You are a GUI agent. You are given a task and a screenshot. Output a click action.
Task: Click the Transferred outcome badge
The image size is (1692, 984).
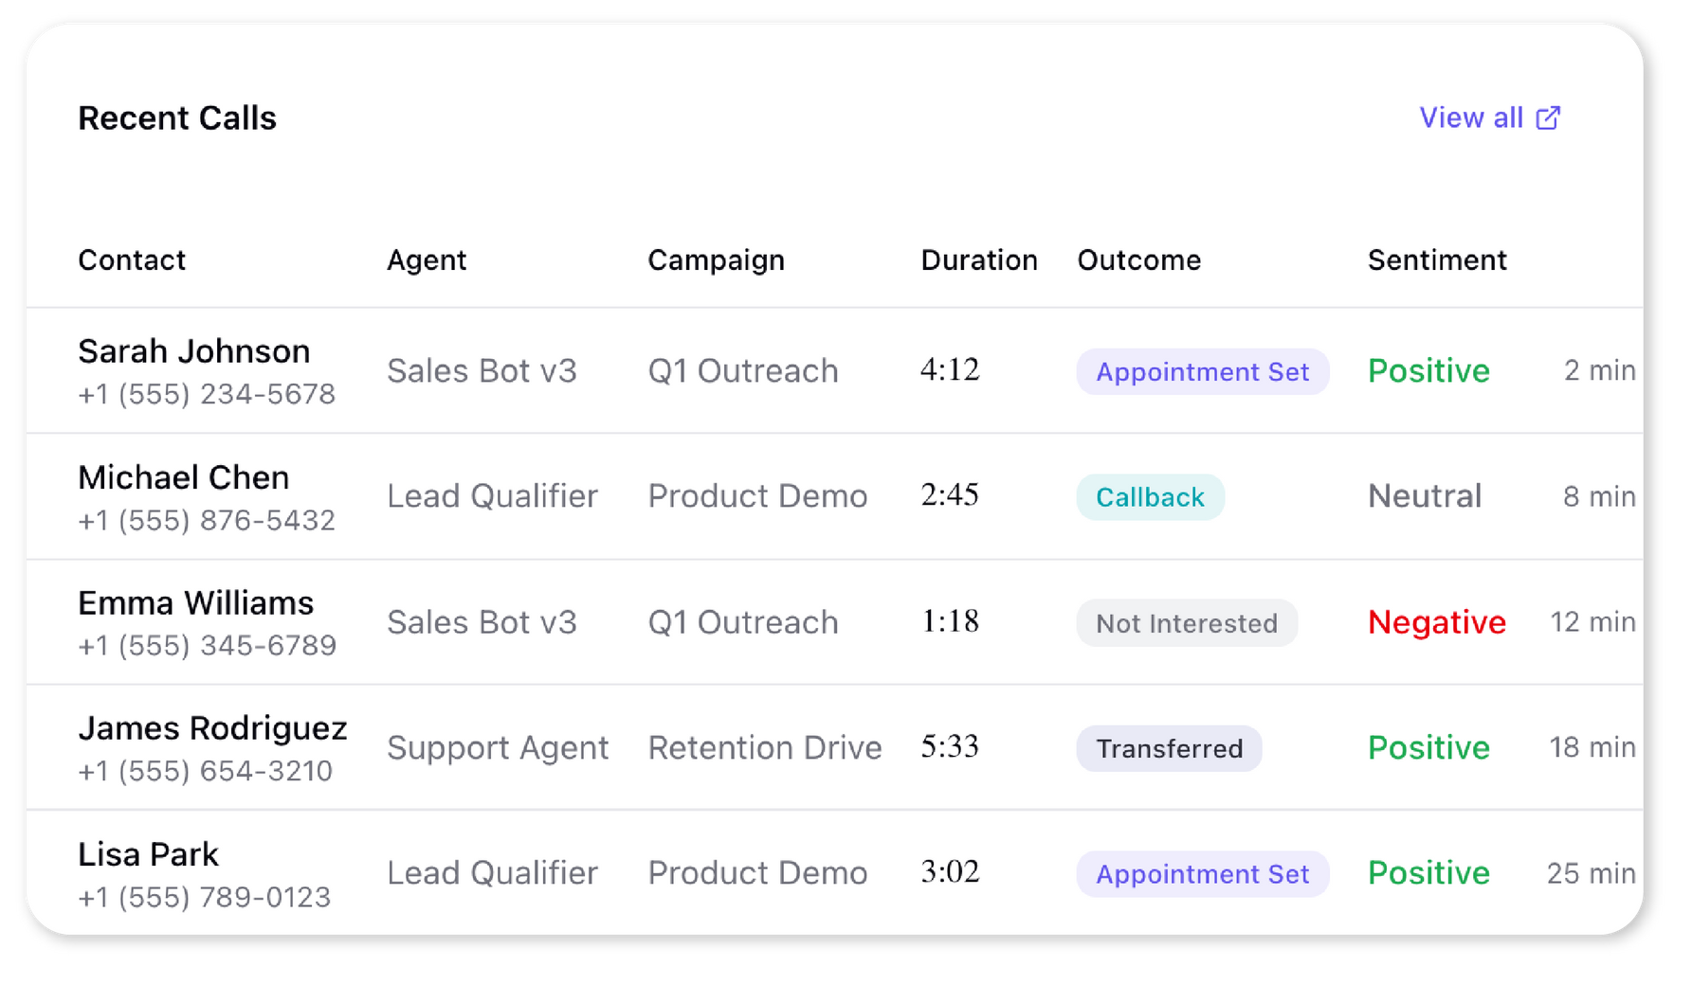point(1169,748)
